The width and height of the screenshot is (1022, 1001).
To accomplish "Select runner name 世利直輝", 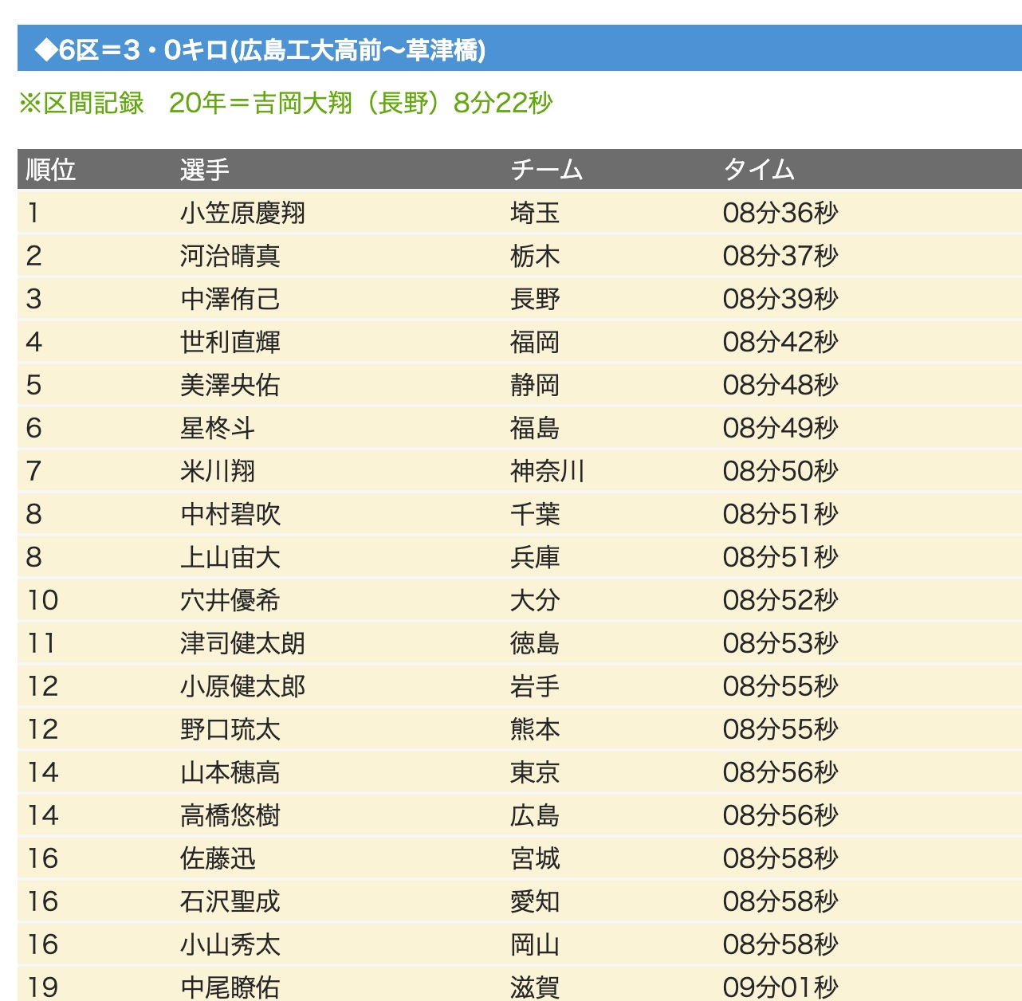I will tap(230, 342).
